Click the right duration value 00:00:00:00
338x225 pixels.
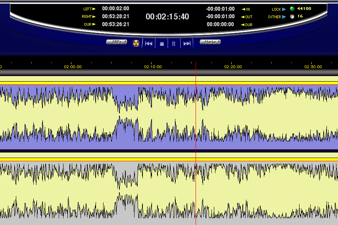pyautogui.click(x=220, y=24)
